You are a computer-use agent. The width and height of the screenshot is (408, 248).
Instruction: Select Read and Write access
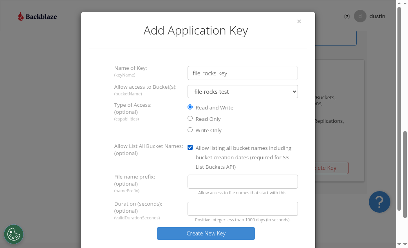tap(190, 107)
